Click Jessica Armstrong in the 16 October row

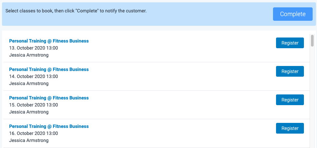pos(29,140)
